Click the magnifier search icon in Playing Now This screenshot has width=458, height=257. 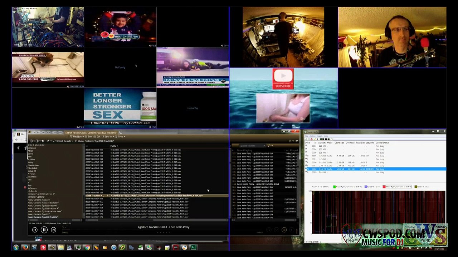click(x=269, y=146)
